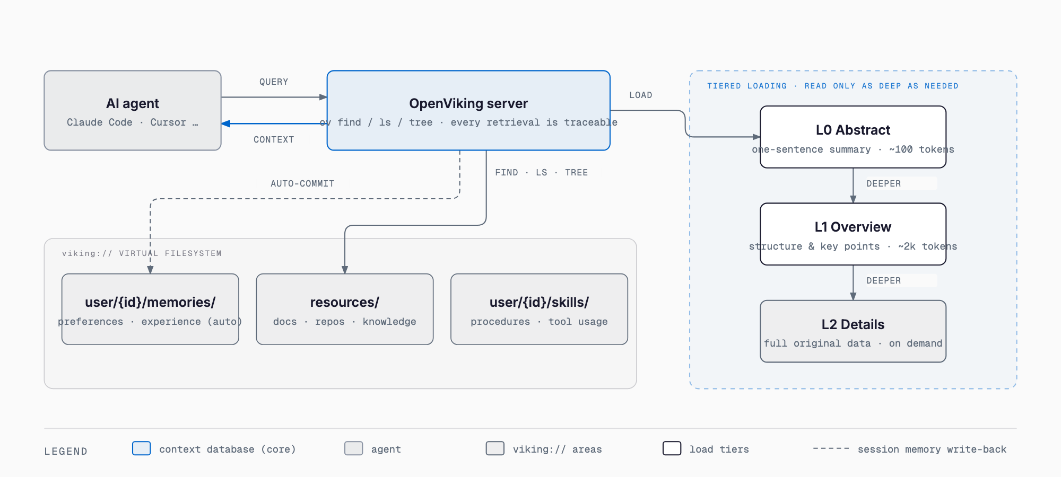Select the AI agent box
Image resolution: width=1061 pixels, height=477 pixels.
tap(133, 110)
